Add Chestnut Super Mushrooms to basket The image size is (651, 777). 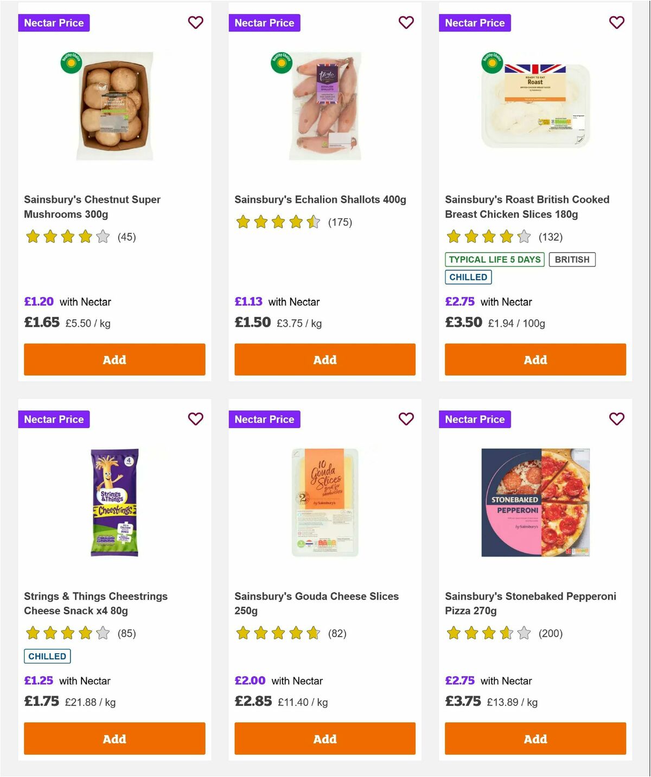click(114, 359)
